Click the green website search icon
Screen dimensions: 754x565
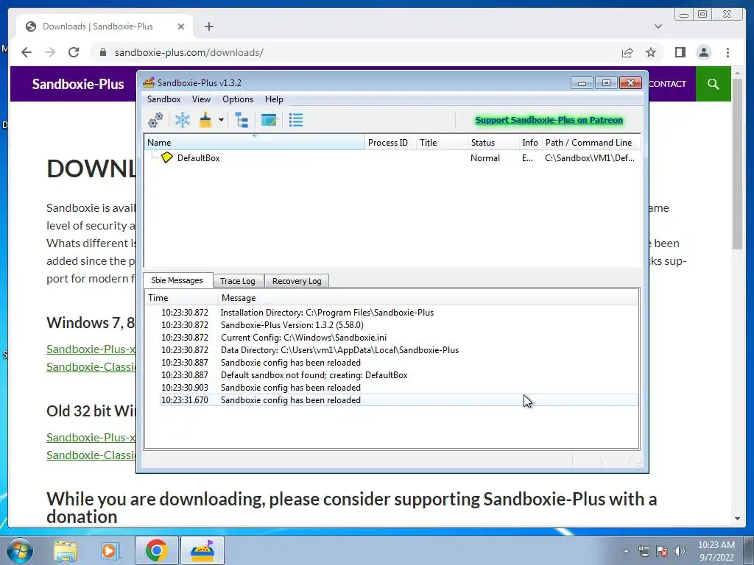[713, 84]
